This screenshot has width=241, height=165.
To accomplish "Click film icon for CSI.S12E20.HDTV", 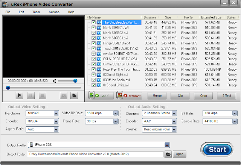I will [99, 59].
